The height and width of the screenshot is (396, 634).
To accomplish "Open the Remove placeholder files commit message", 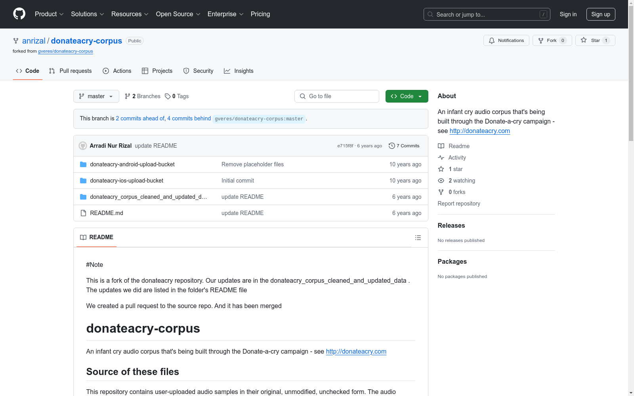I will pyautogui.click(x=252, y=164).
